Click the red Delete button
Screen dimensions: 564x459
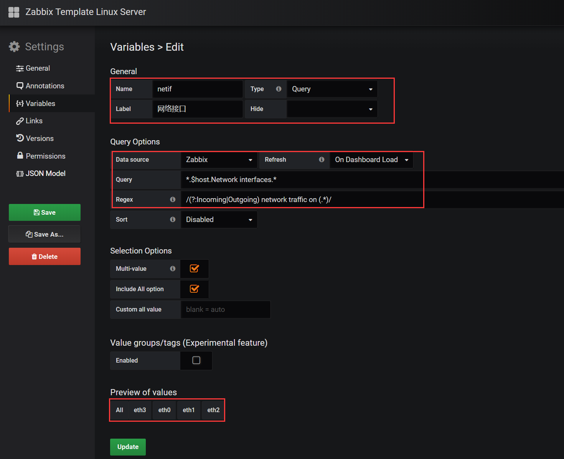[x=45, y=257]
